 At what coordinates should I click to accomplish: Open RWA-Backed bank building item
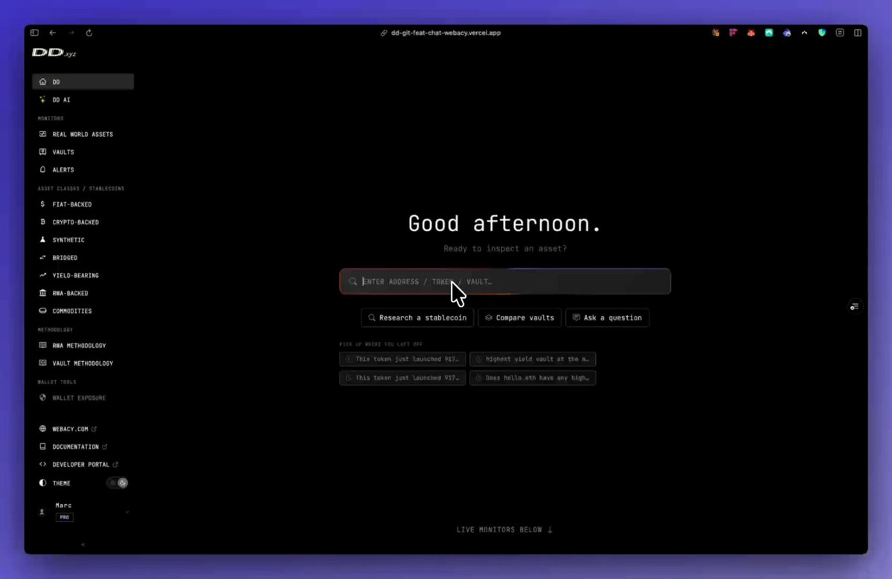point(83,293)
